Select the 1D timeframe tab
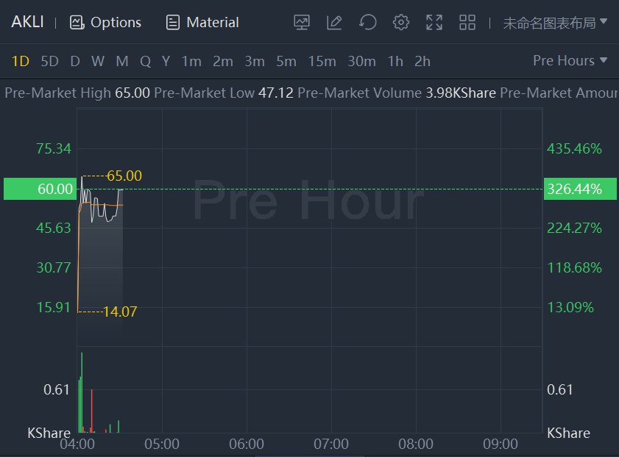This screenshot has width=619, height=457. coord(20,61)
